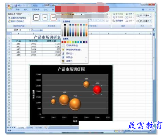165x135 pixels.
Task: Click the Undo icon in quick access toolbar
Action: 19,5
